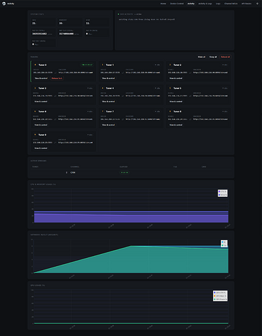Toggle the In series in network legend

pos(224,242)
